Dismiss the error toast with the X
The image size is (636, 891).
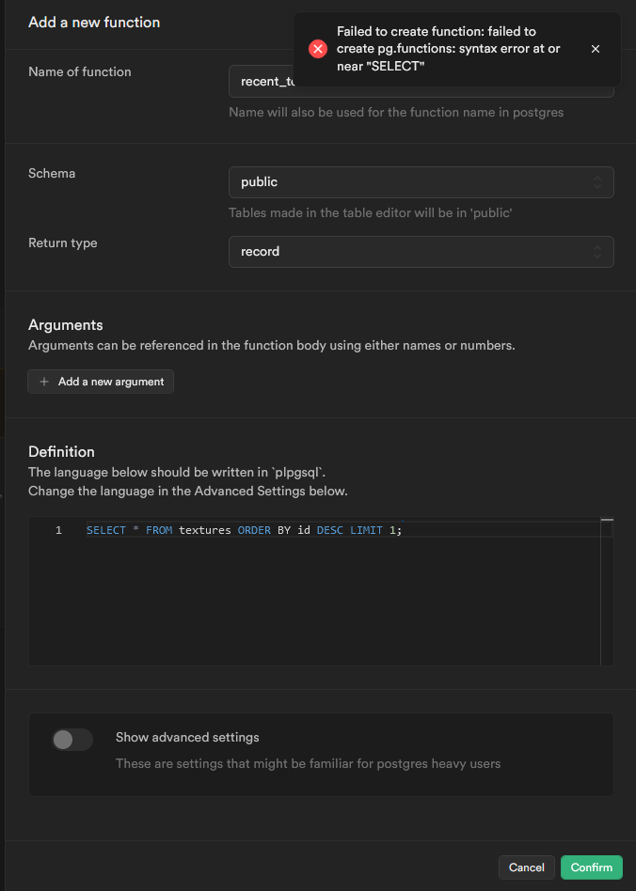tap(595, 49)
